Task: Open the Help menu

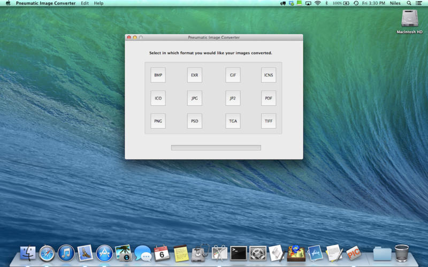Action: [98, 3]
